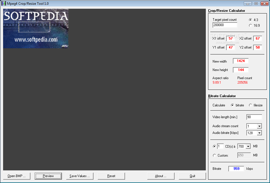Click the Mpeg4 Crop/Resize Tool title bar icon
This screenshot has height=183, width=270.
tap(3, 3)
